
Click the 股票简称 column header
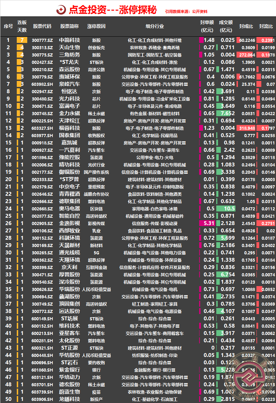click(x=70, y=26)
